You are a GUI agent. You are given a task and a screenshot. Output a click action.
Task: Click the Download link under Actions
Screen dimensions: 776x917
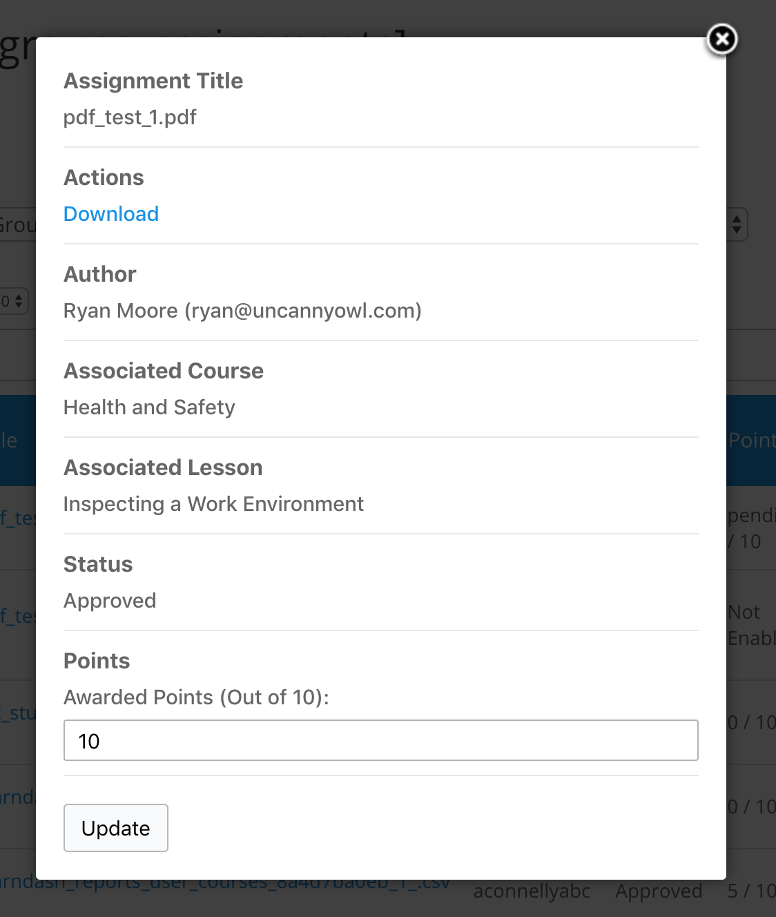tap(111, 214)
